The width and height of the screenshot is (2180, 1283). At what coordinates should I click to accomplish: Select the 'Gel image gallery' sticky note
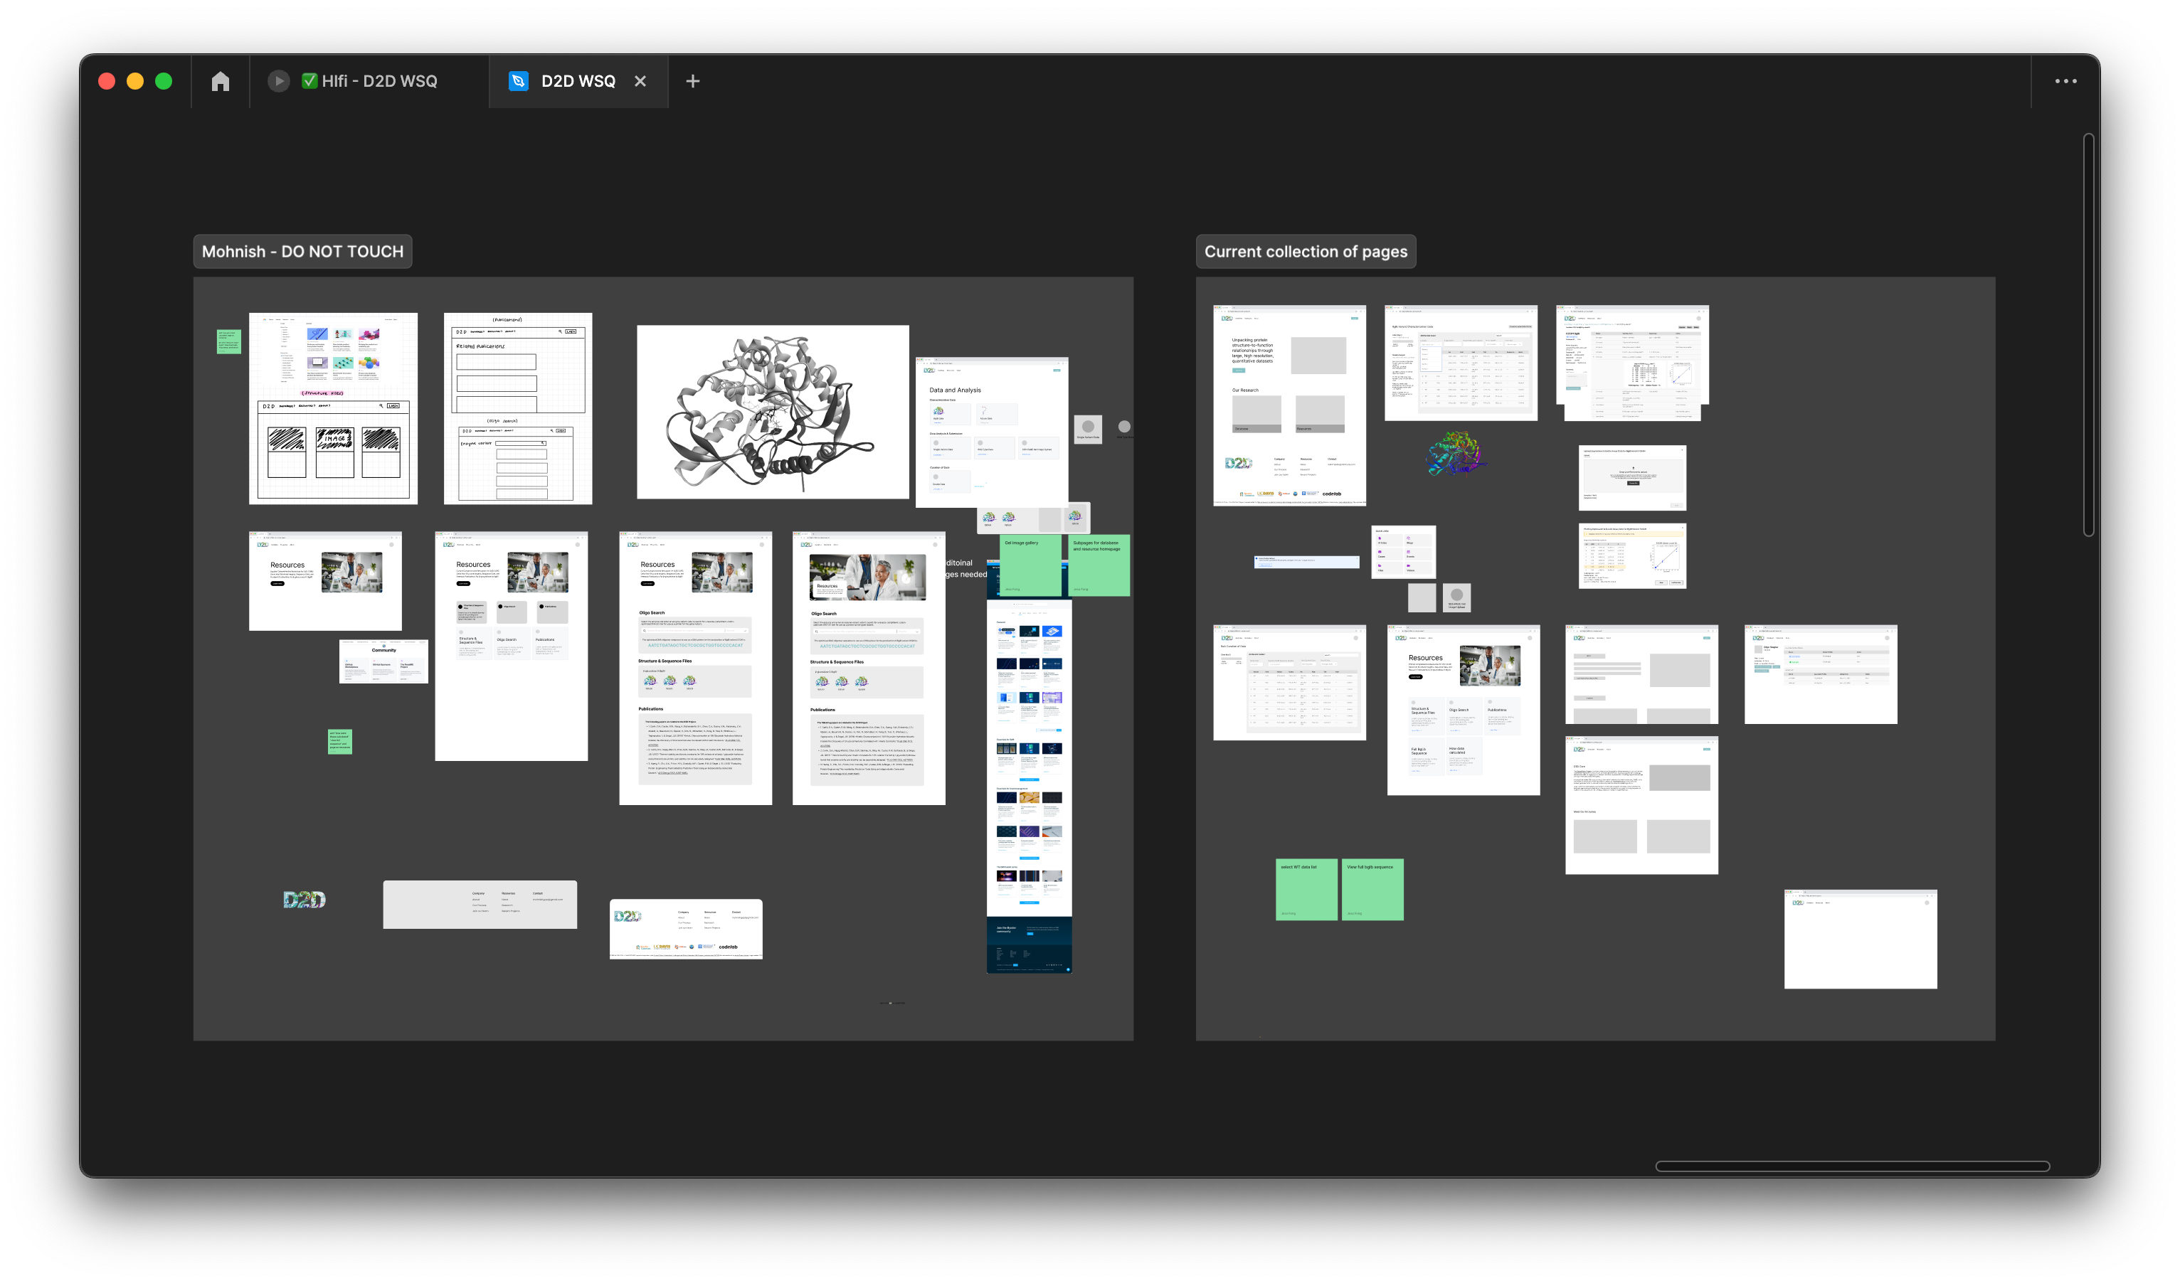click(1030, 566)
